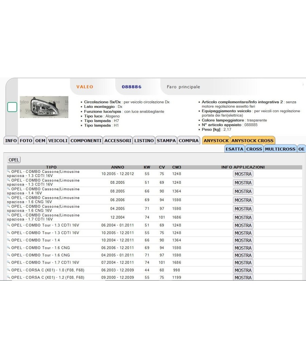
Task: Click magnifier icon for Combo Tour 1.3 CDTI 51 kW
Action: 8,225
